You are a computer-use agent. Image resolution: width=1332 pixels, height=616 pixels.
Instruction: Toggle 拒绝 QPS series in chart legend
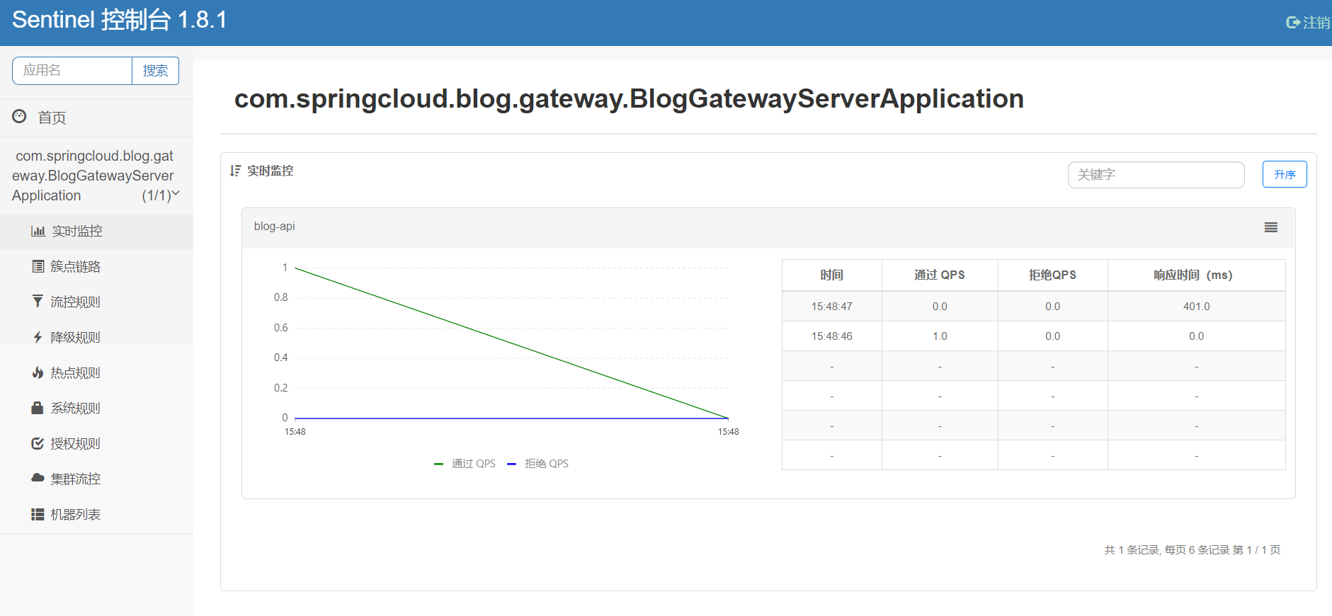[x=538, y=464]
